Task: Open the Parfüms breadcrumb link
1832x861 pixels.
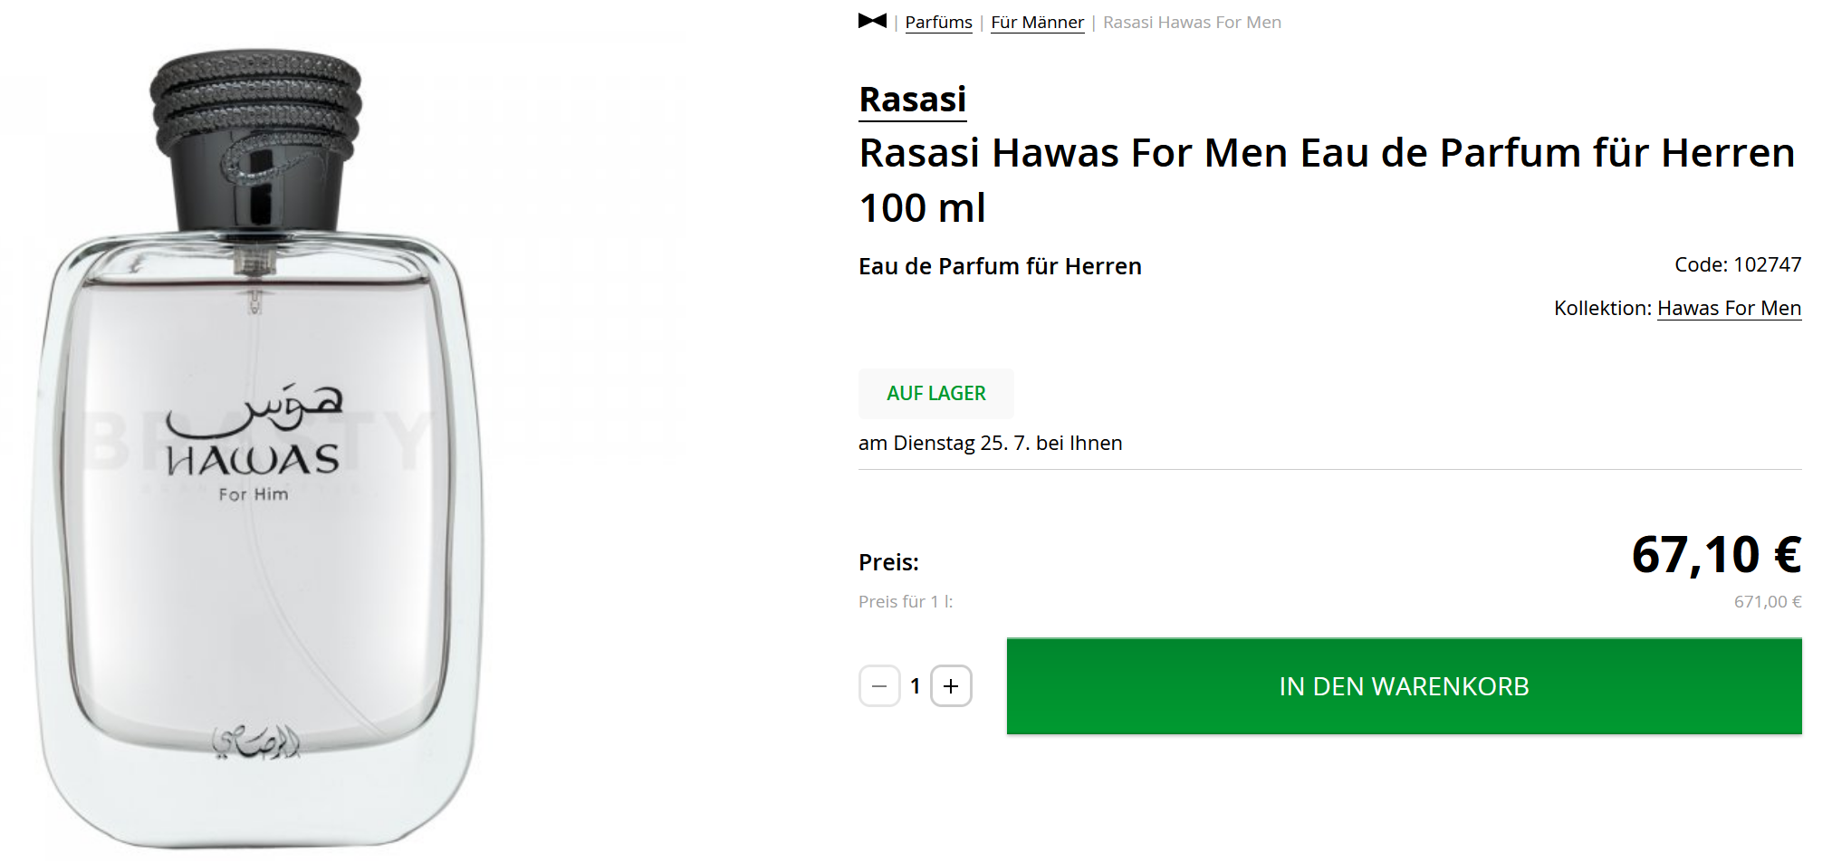Action: click(x=938, y=23)
